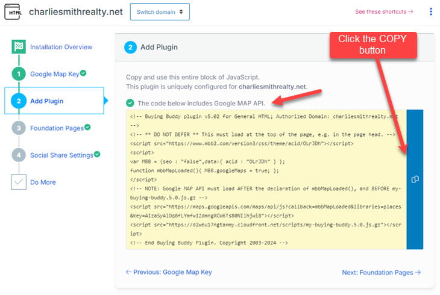Click the step 2 blue circle in sidebar
Screen dimensions: 440x295
tap(19, 101)
